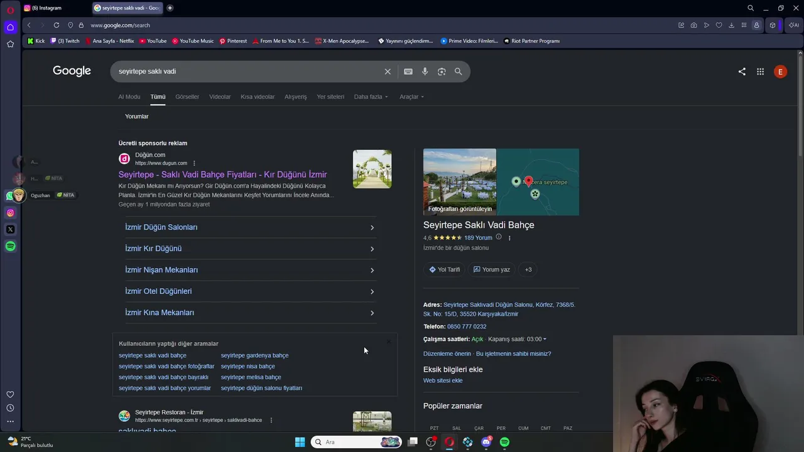
Task: Open the Google account avatar E
Action: click(x=780, y=72)
